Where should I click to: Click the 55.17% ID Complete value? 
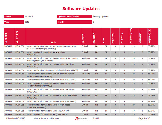coord(151,89)
